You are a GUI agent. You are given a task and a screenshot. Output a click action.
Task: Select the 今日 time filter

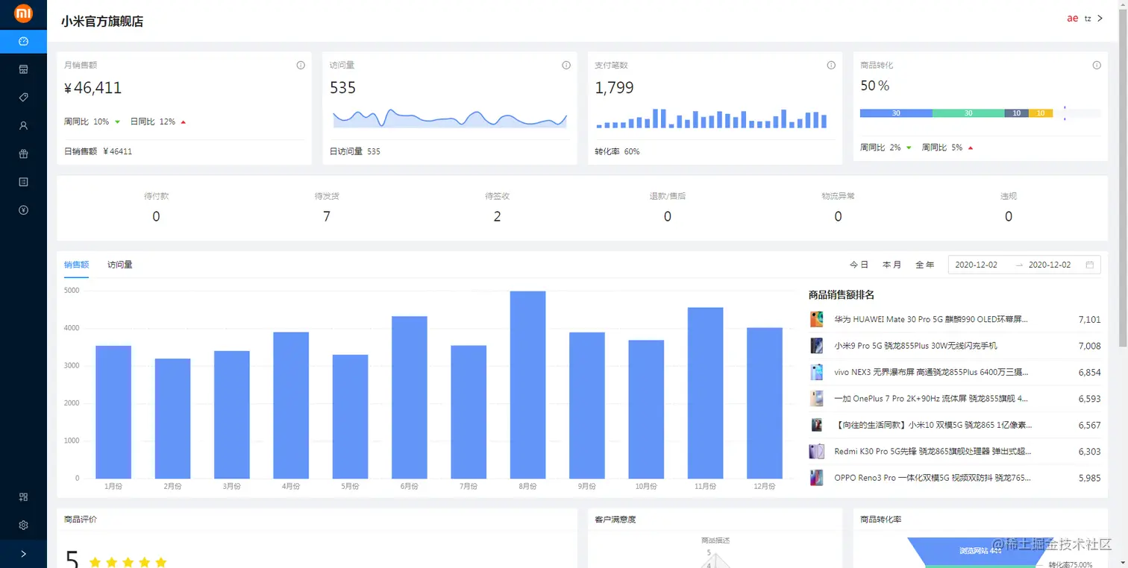859,265
